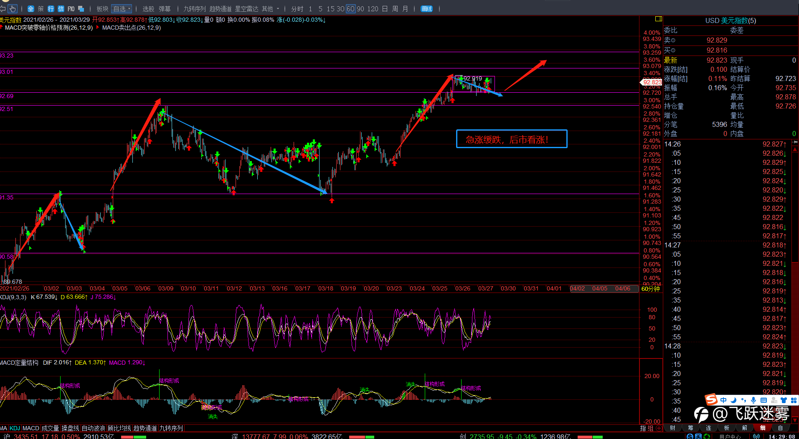Click the blue 全 toolbar icon
Image resolution: width=799 pixels, height=439 pixels.
31,8
